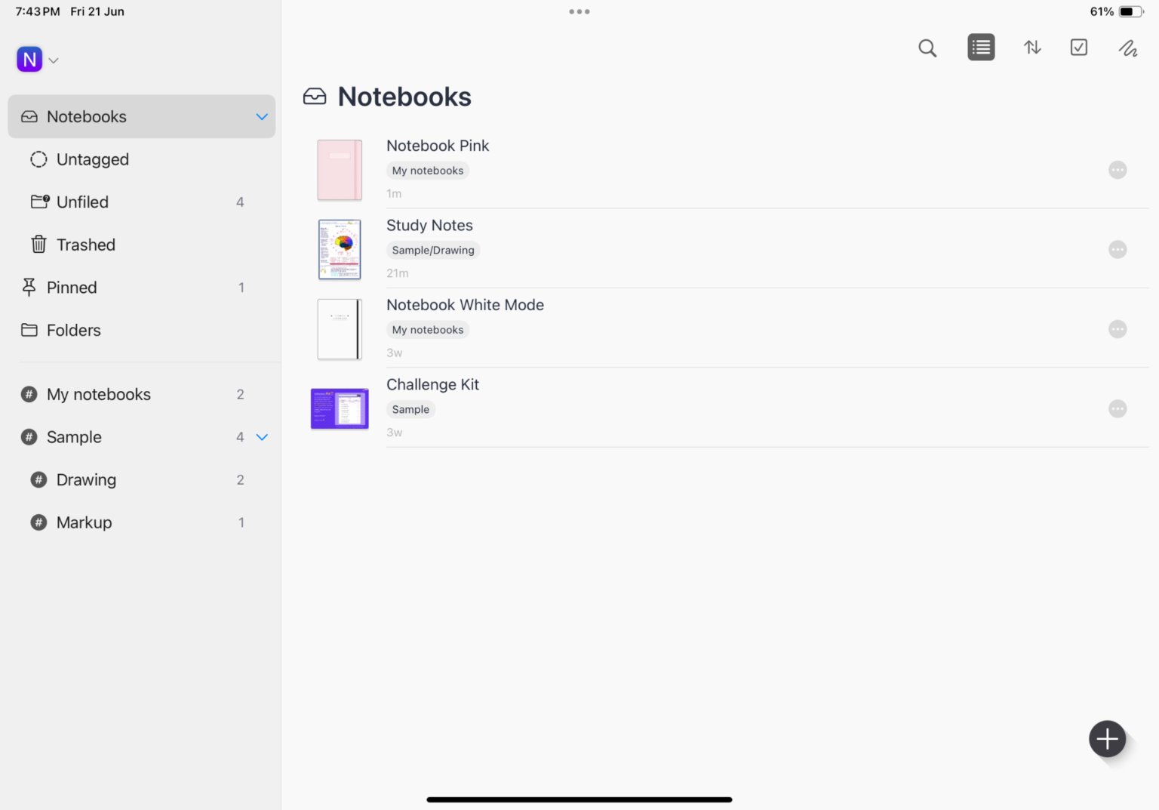The width and height of the screenshot is (1159, 810).
Task: Open the Study Notes thumbnail
Action: click(339, 249)
